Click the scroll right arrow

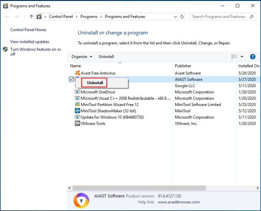click(257, 188)
